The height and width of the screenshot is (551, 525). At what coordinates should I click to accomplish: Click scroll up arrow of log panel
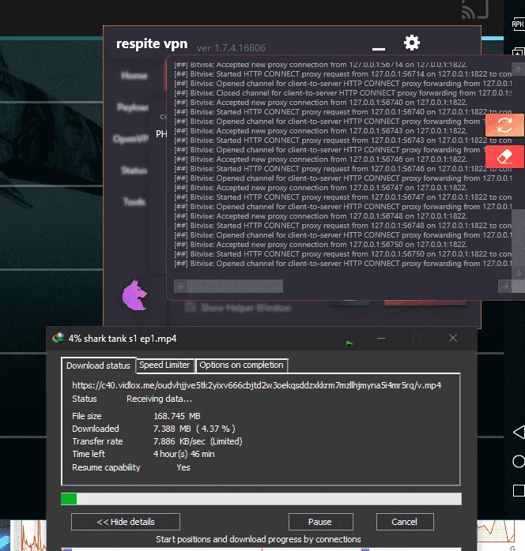519,69
